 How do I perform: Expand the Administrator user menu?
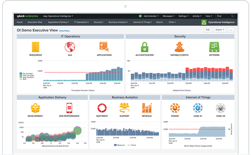(150, 16)
